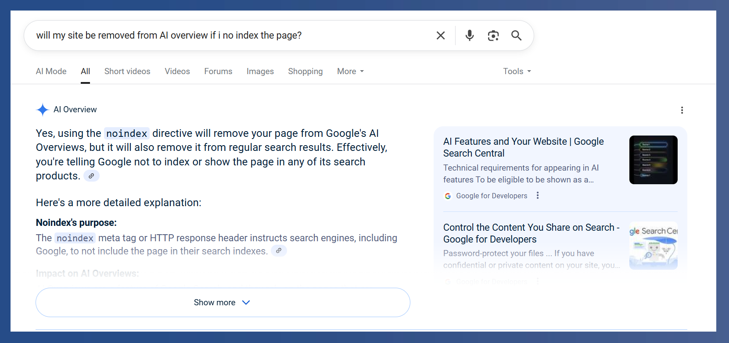Switch to the AI Mode tab
729x343 pixels.
coord(51,71)
